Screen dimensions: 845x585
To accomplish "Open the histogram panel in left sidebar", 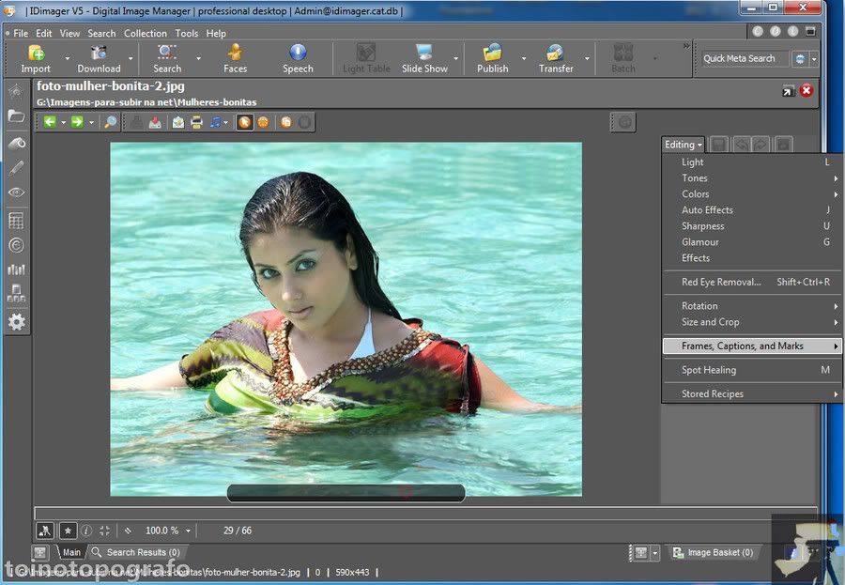I will coord(16,269).
